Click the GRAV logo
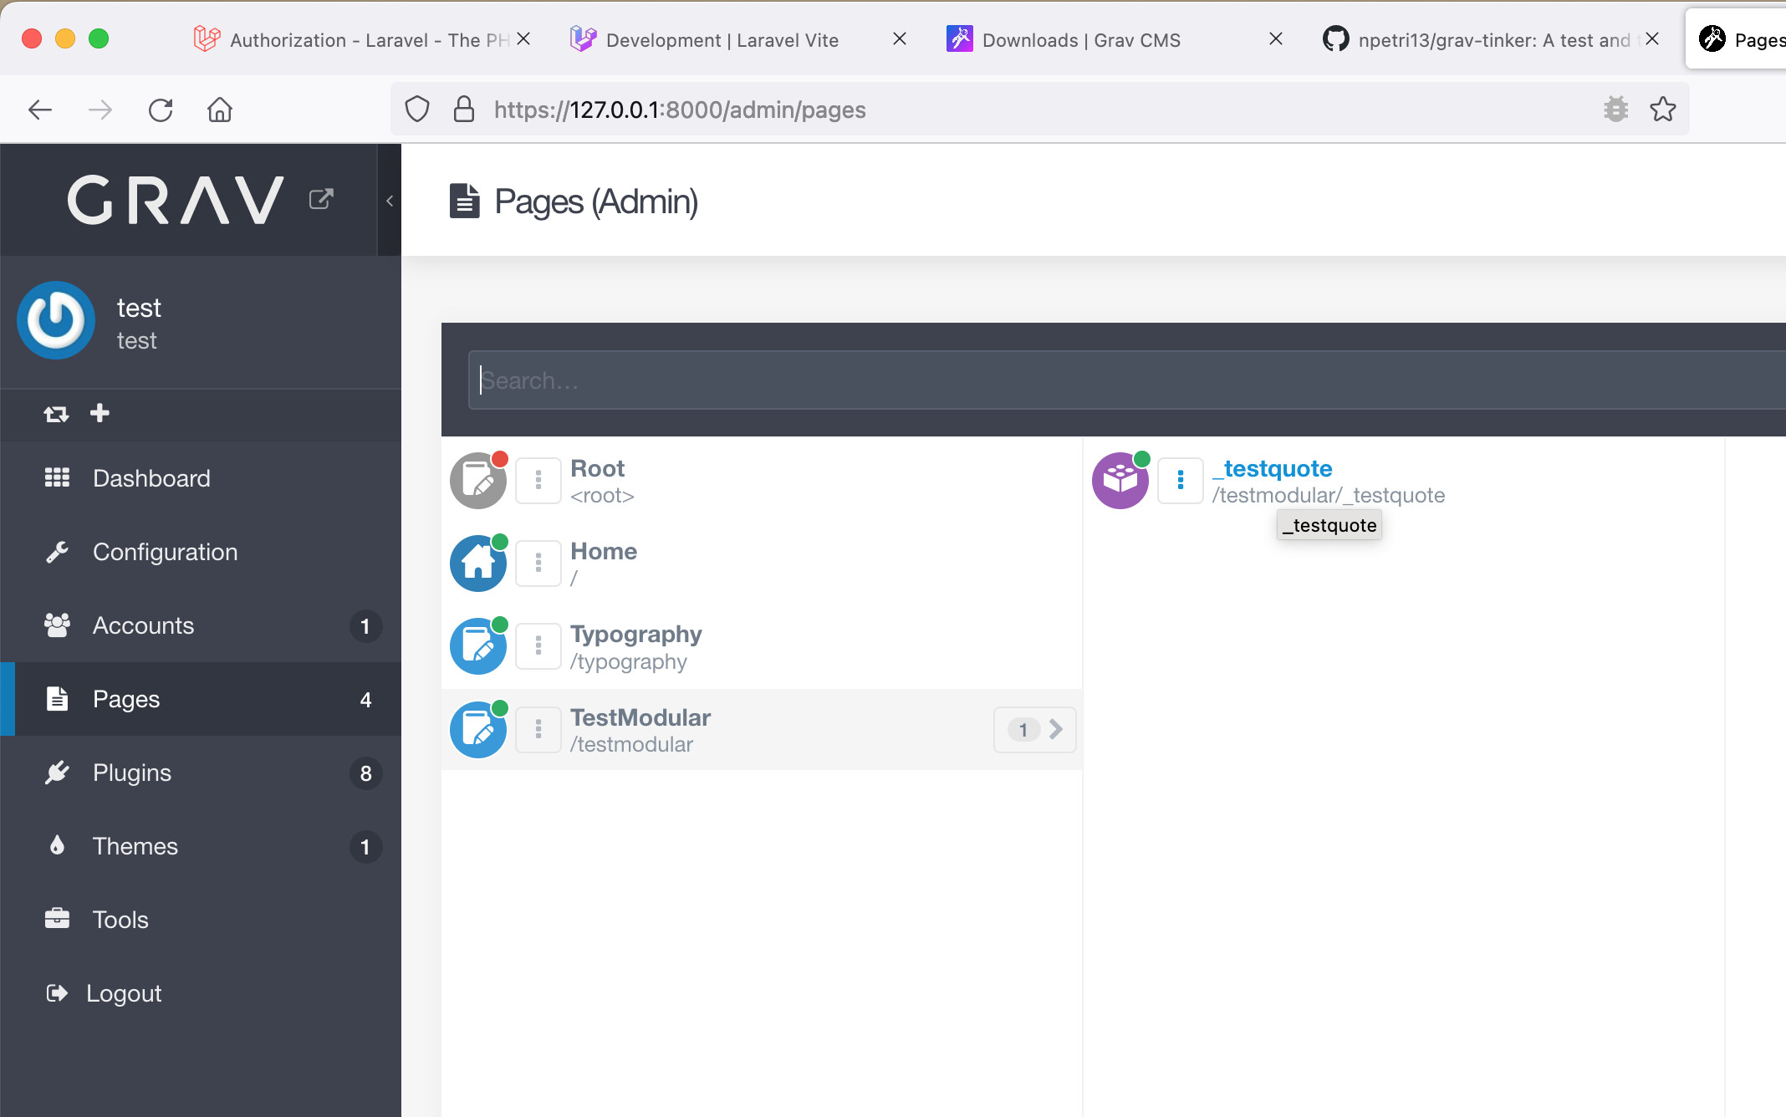1786x1117 pixels. (x=176, y=200)
